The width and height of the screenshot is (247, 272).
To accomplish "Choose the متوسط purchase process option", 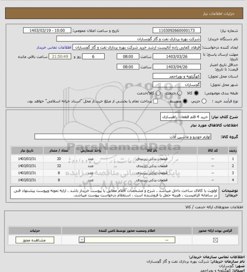I will (x=185, y=102).
